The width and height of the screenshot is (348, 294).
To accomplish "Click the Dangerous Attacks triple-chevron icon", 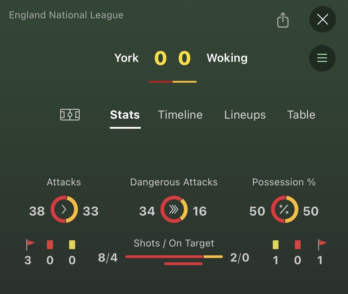I will click(174, 209).
